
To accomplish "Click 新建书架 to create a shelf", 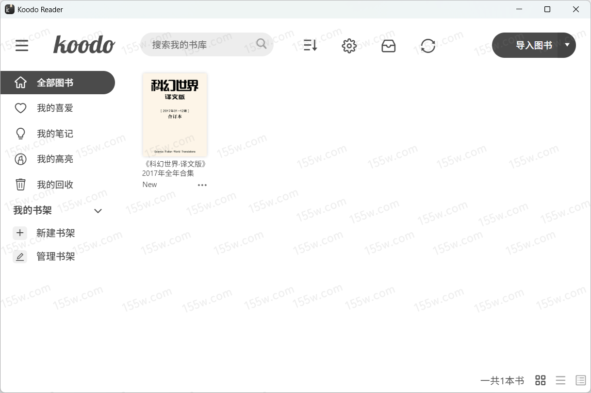I will [x=55, y=233].
